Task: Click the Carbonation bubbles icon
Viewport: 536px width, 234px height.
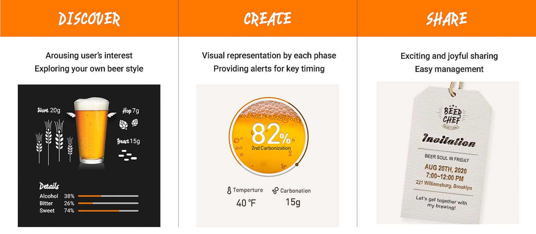Action: 275,191
